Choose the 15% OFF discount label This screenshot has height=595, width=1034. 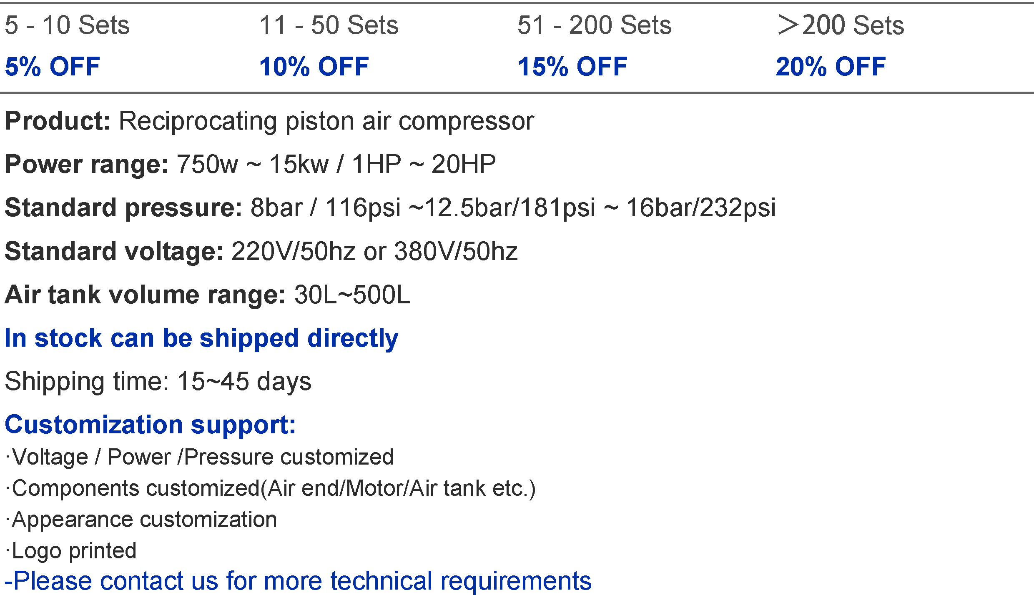572,66
